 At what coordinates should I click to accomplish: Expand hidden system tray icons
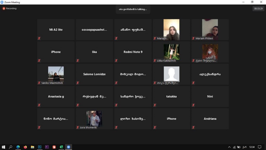(229, 147)
